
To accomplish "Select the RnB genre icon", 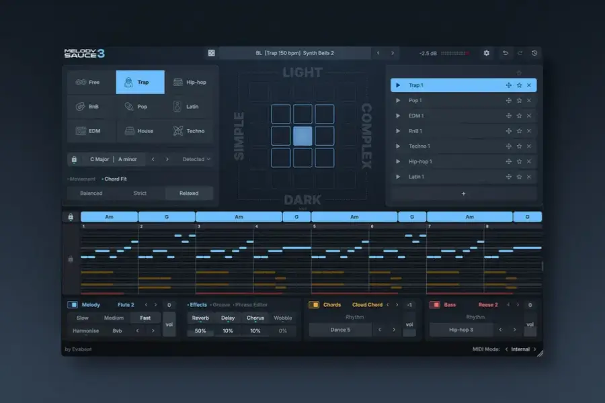I will click(80, 106).
